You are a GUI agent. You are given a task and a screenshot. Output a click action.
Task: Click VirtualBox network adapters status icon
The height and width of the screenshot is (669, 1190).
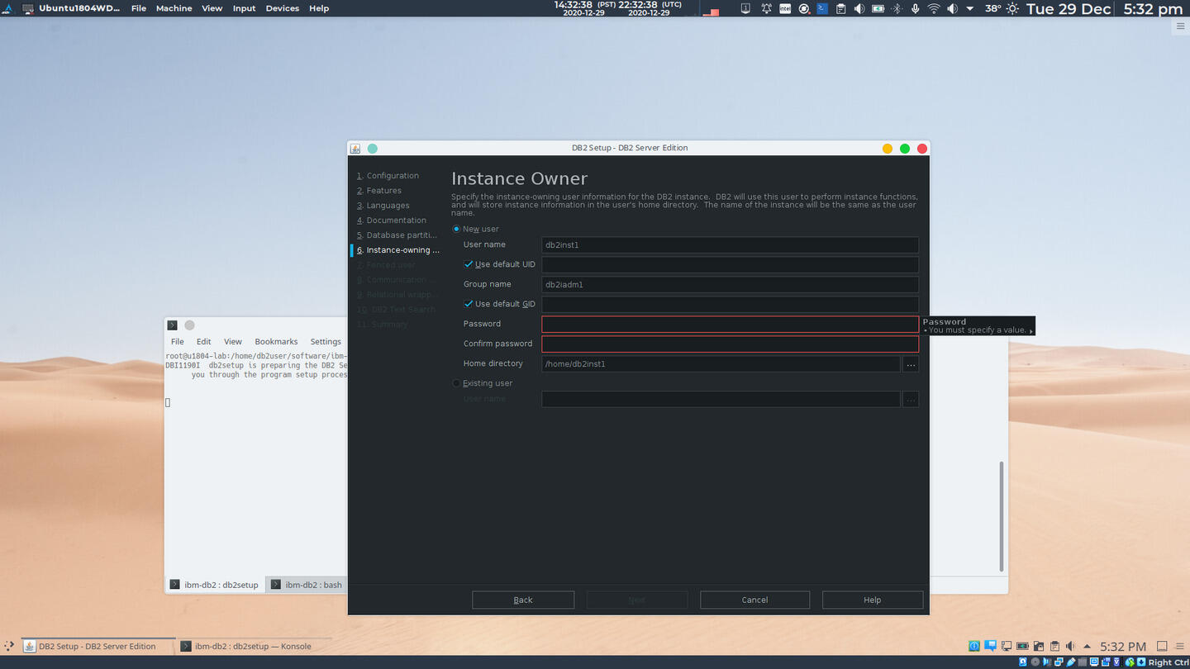(1059, 662)
